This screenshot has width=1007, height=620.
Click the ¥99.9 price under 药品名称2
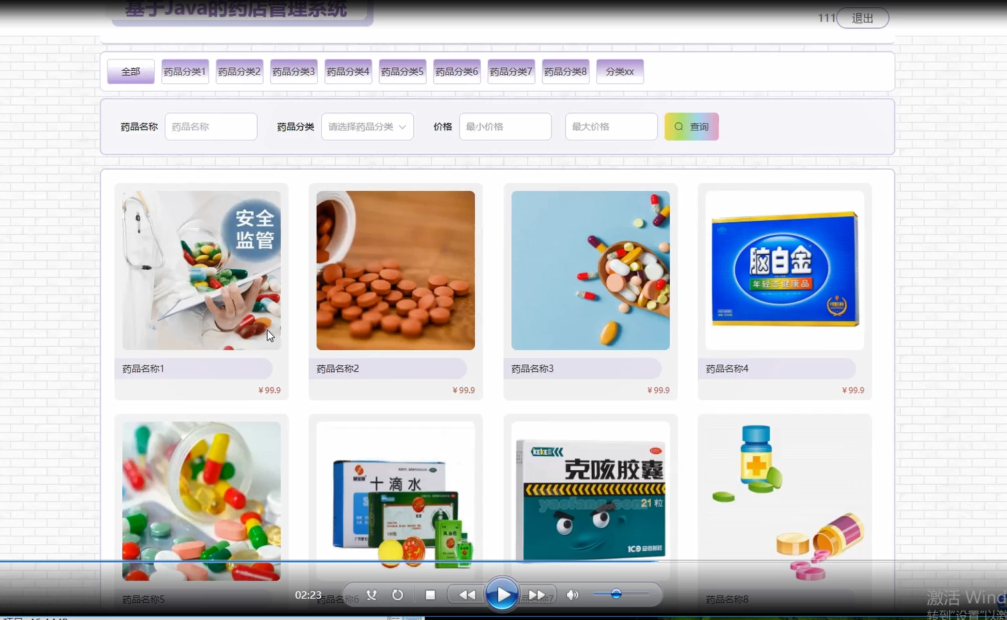click(x=464, y=390)
